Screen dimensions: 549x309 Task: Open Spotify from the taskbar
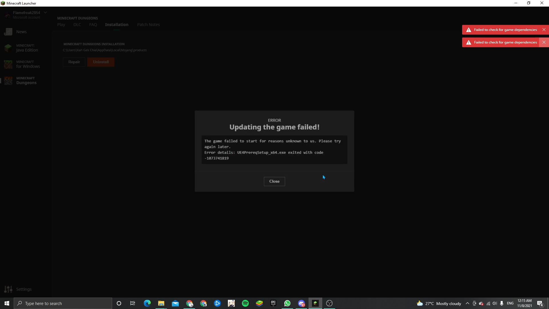pyautogui.click(x=245, y=304)
